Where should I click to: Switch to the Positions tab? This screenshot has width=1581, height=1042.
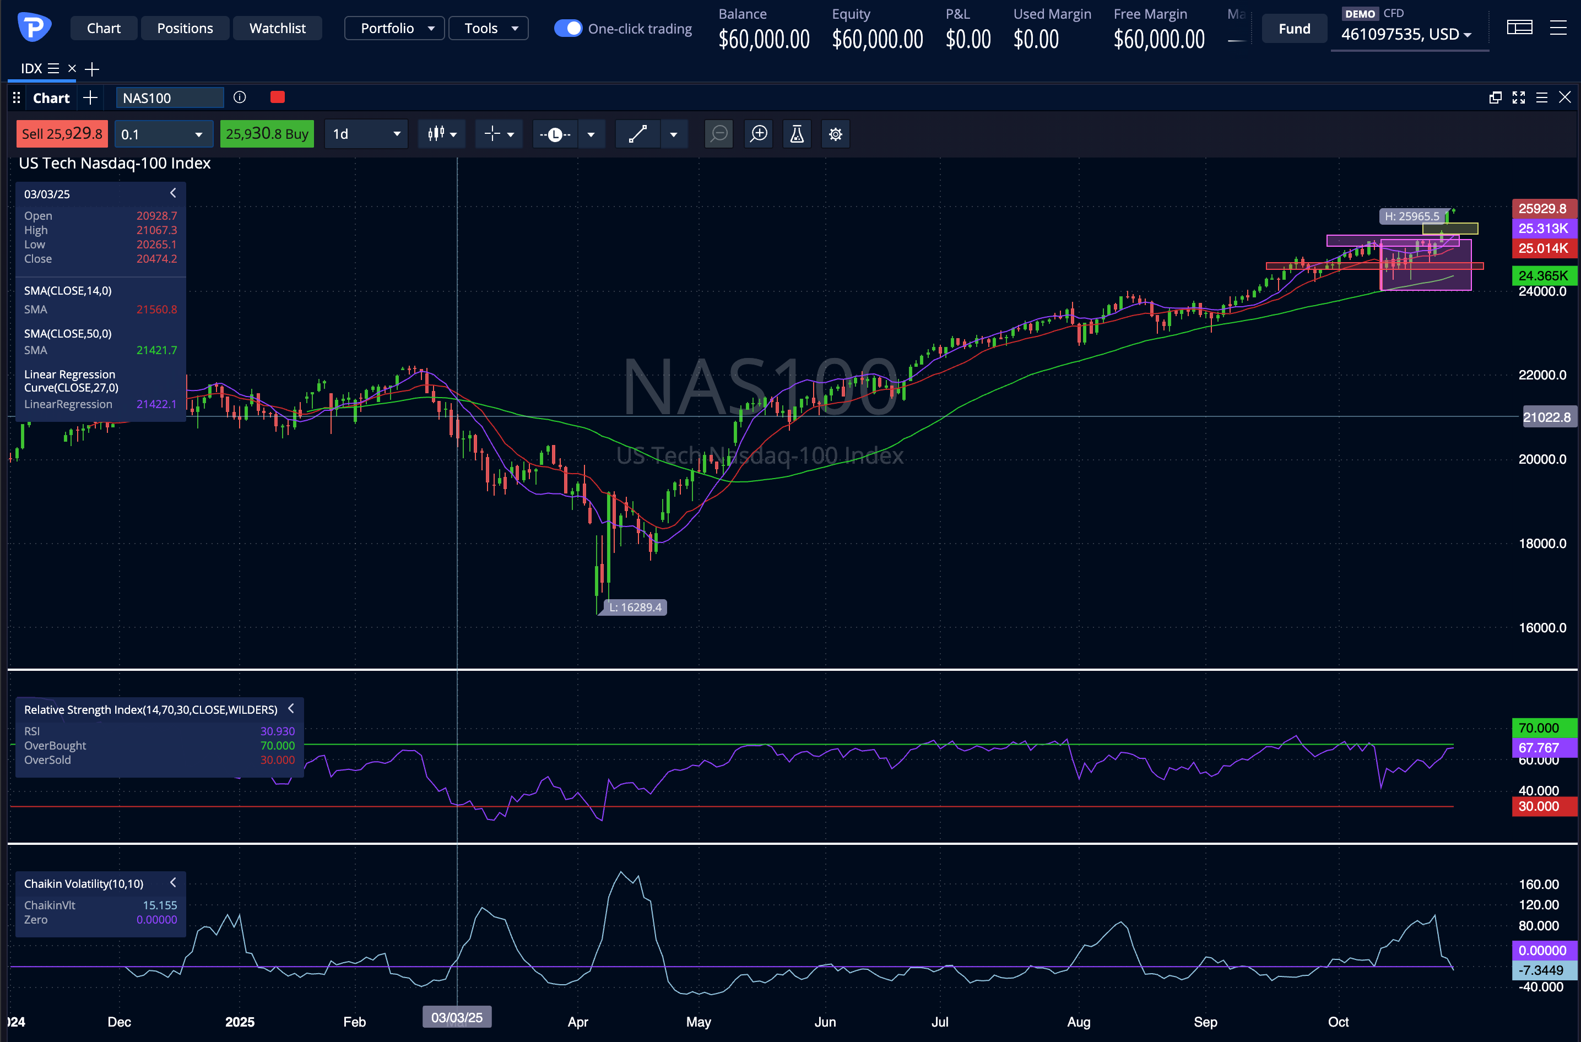tap(185, 28)
